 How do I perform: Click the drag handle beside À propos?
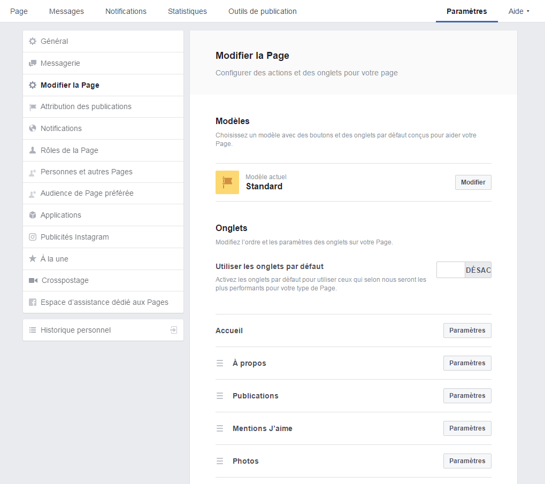point(220,363)
